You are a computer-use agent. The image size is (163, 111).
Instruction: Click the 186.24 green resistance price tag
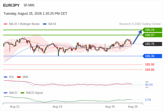(x=152, y=30)
